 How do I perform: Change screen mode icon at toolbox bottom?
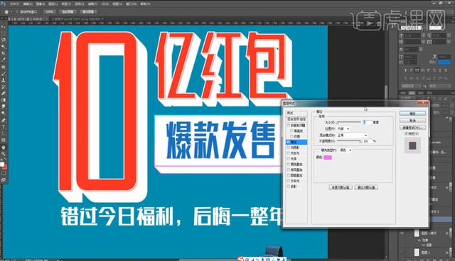click(4, 180)
